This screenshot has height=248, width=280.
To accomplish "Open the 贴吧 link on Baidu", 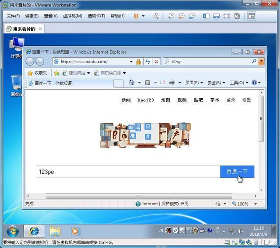I will 198,100.
